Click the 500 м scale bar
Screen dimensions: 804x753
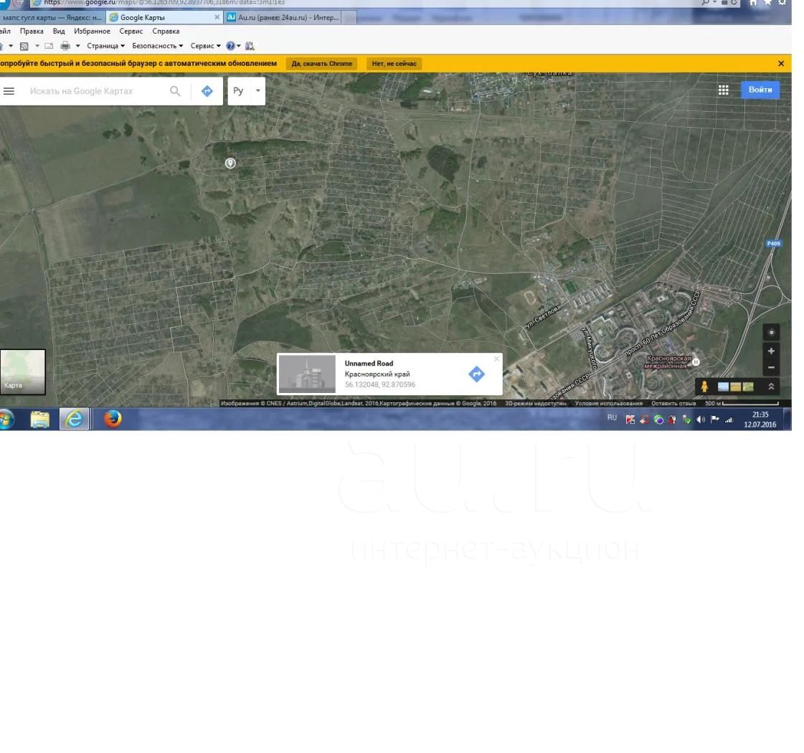(x=742, y=404)
